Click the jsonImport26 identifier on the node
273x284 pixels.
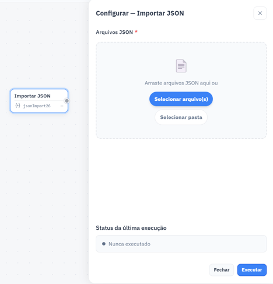click(x=37, y=106)
